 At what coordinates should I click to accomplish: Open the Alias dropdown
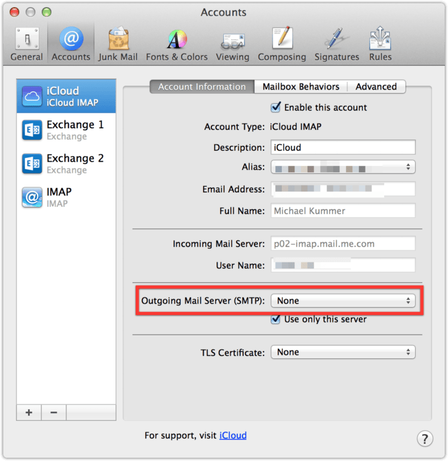[343, 167]
